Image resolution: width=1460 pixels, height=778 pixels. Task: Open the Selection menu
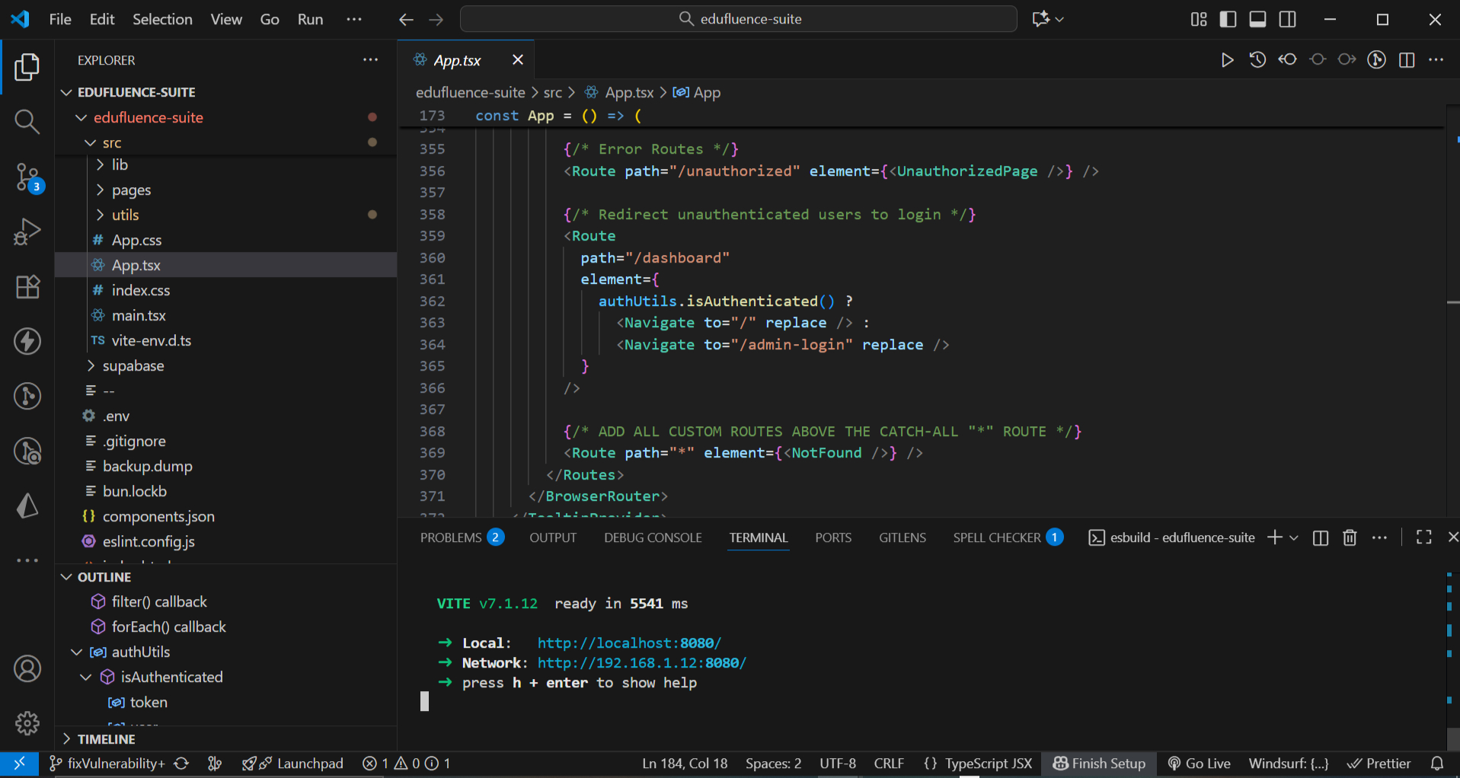click(162, 19)
